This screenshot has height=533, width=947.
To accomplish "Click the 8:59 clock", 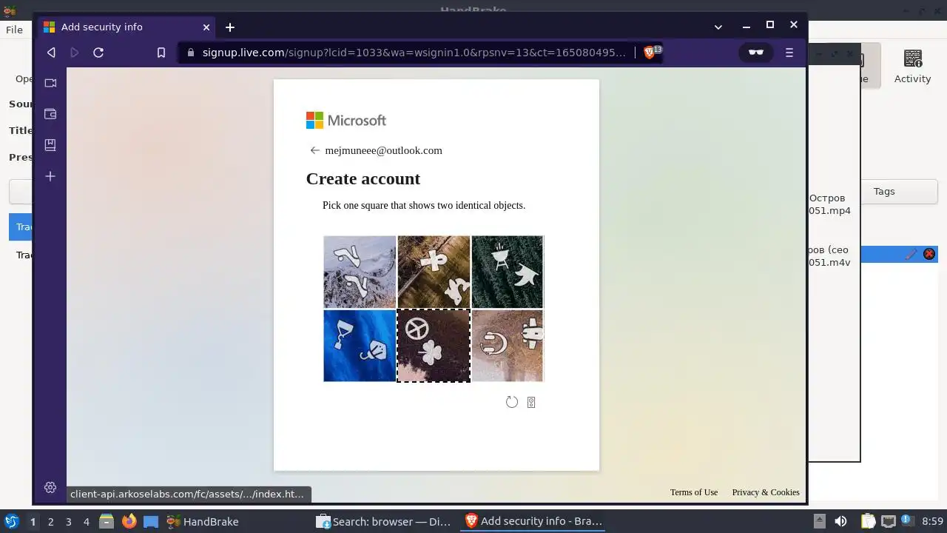I will 932,521.
